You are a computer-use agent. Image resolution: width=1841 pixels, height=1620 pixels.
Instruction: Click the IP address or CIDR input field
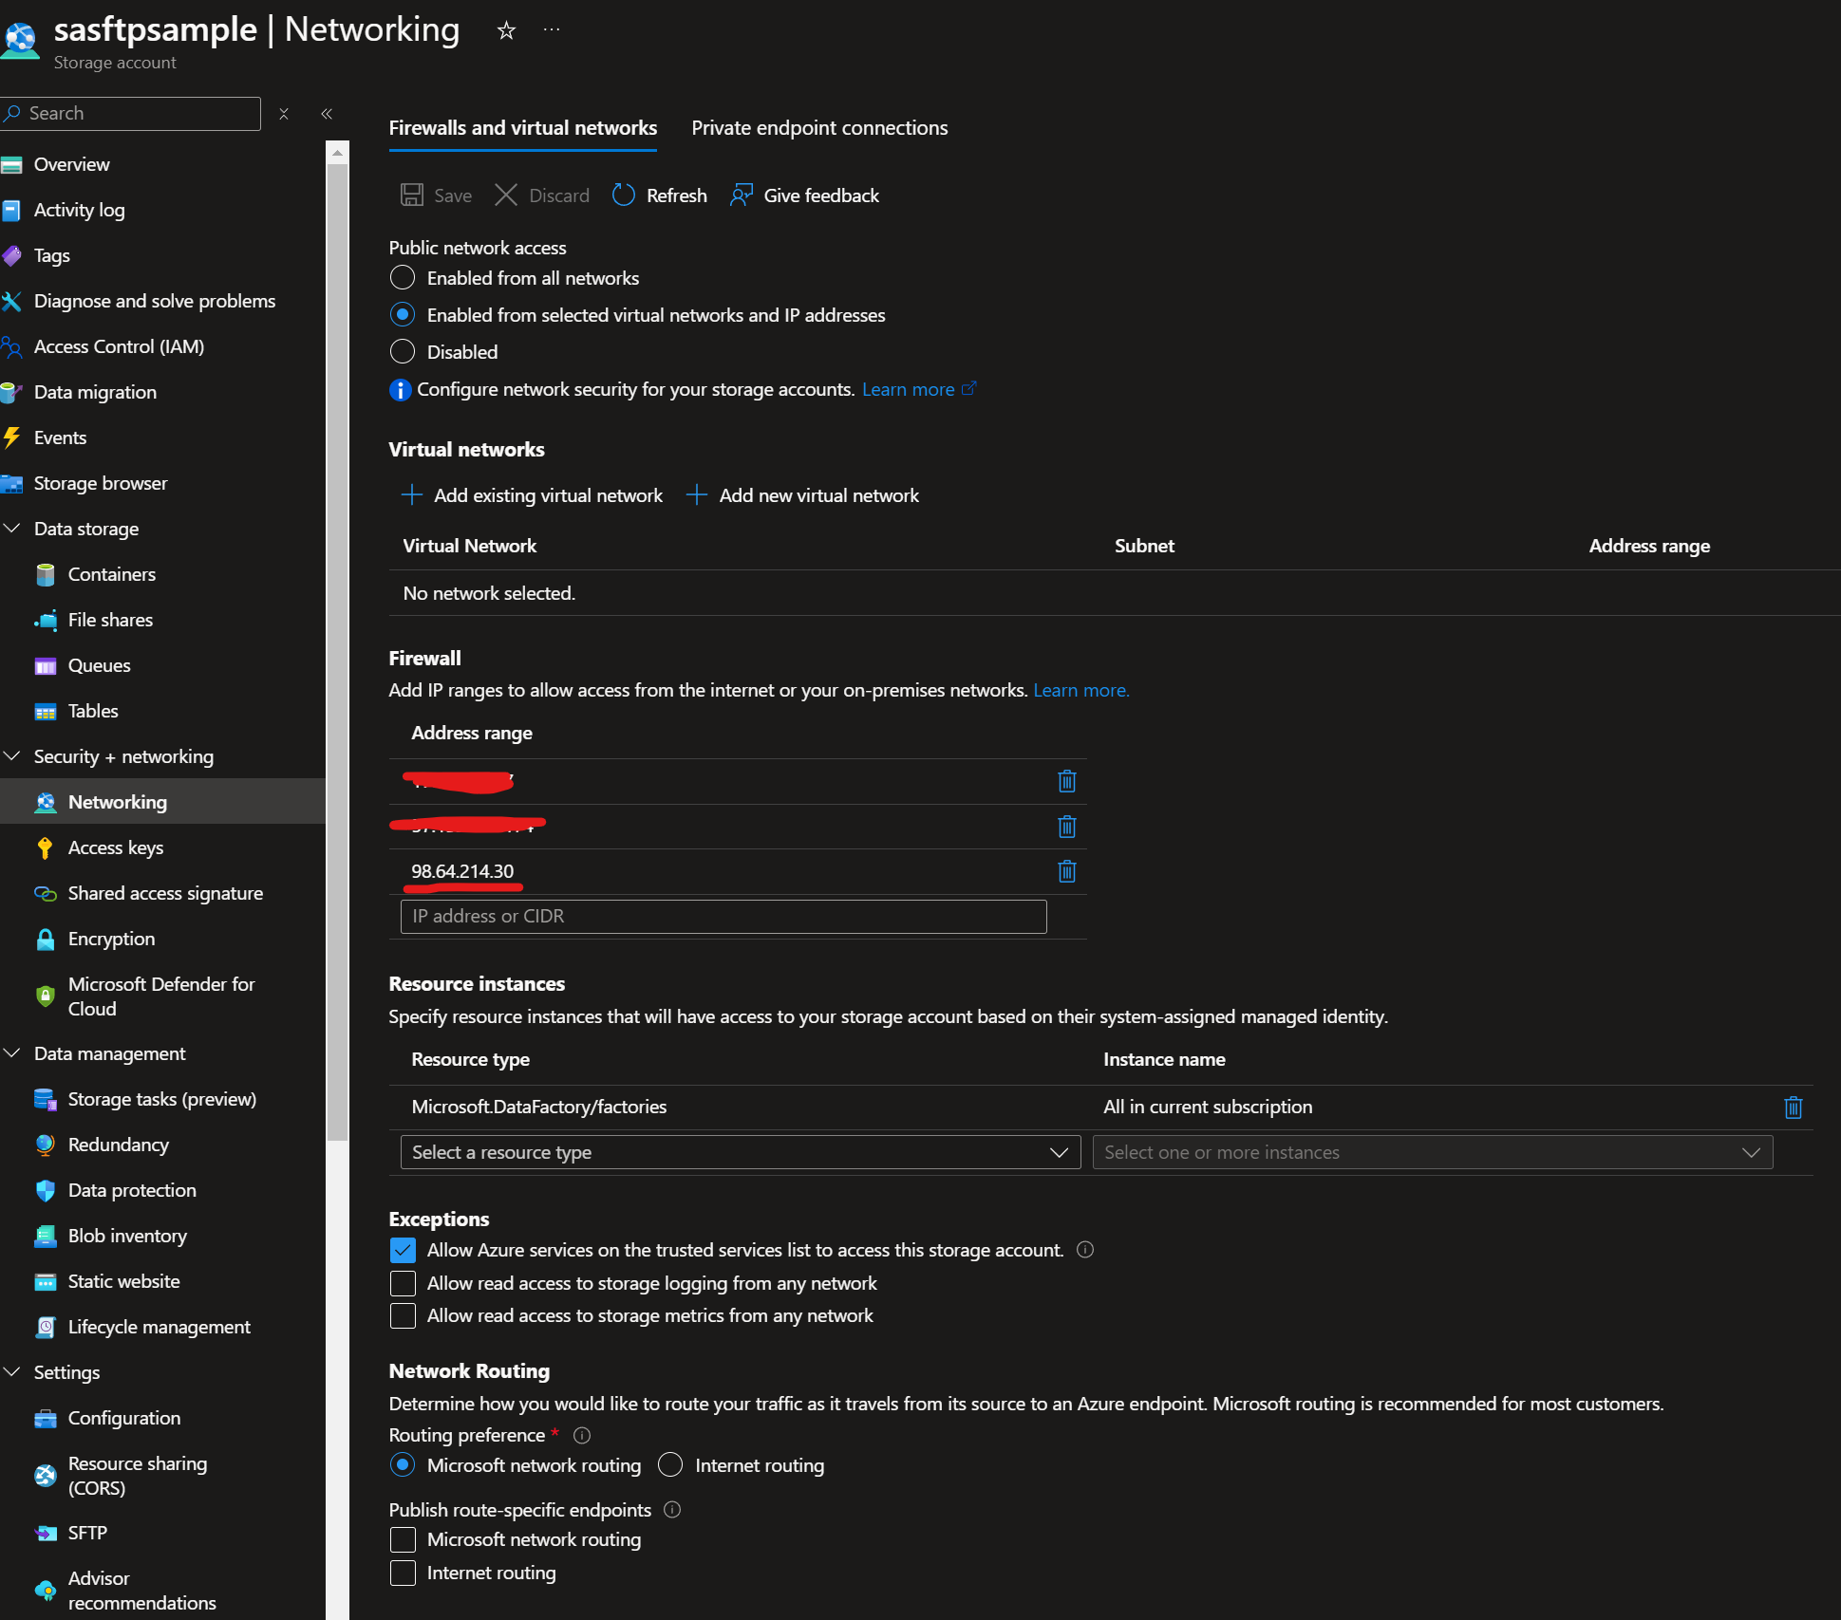point(723,916)
